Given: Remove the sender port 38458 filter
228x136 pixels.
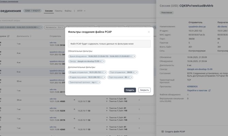Looking at the screenshot, I should pos(136,72).
